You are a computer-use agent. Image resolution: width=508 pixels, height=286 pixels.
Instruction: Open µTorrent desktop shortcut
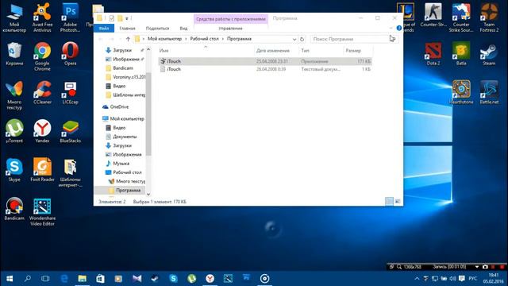[14, 131]
